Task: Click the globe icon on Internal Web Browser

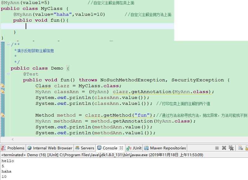Action: (x=29, y=148)
